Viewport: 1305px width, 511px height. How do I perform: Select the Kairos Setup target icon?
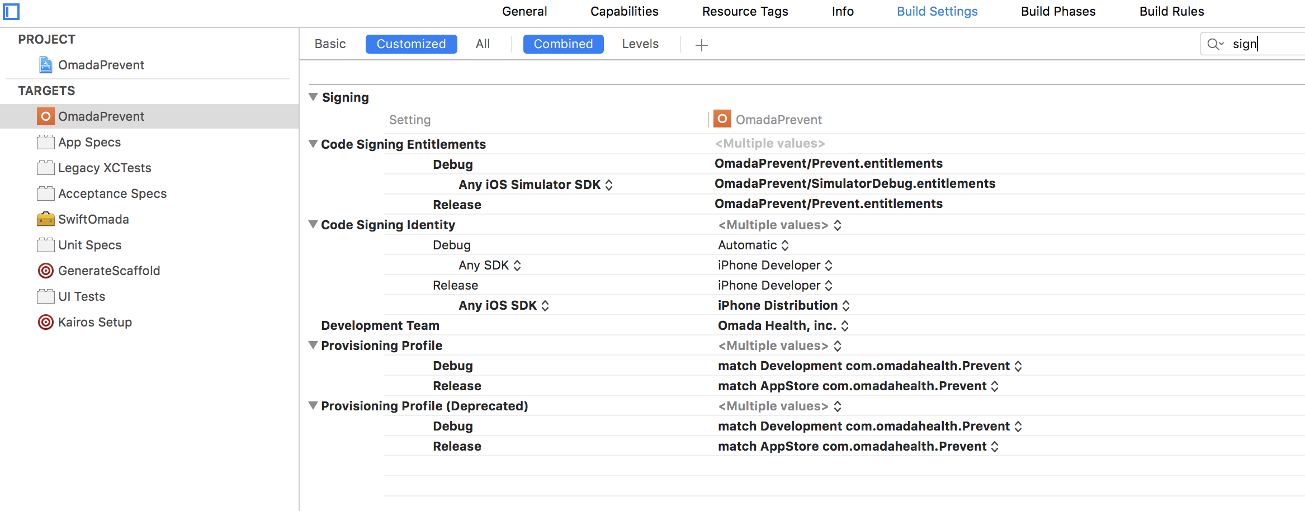(45, 322)
